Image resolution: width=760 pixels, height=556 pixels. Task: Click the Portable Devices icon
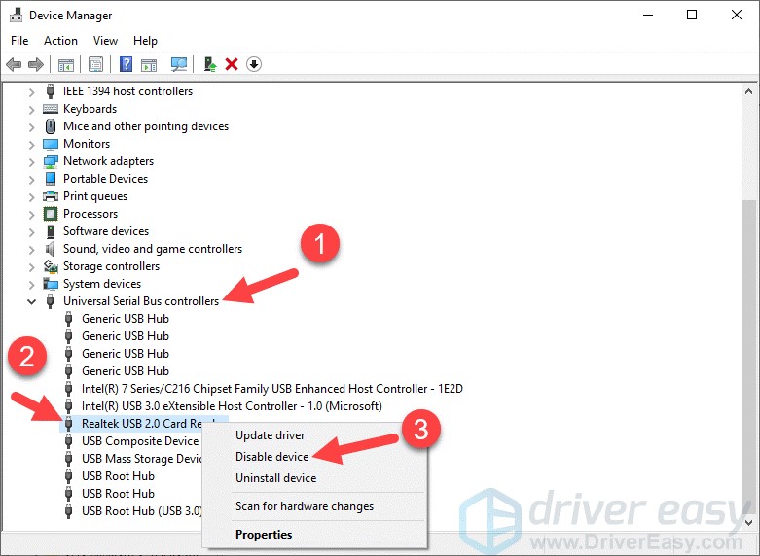click(x=51, y=179)
